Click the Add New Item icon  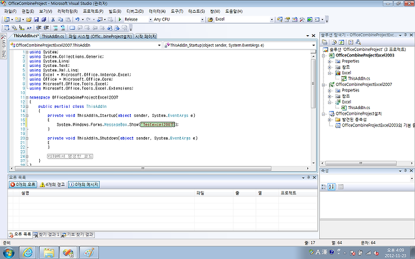point(18,20)
